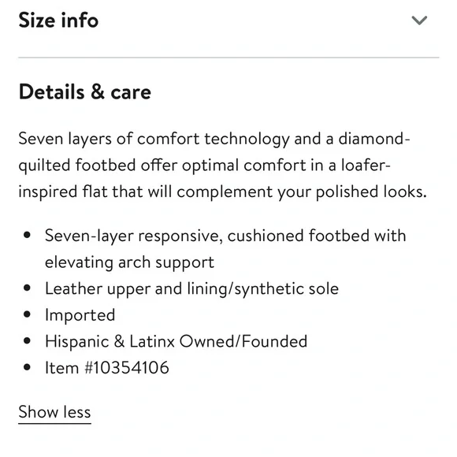457x457 pixels.
Task: Click the bullet dot beside 'Item #10354106'
Action: (x=27, y=367)
